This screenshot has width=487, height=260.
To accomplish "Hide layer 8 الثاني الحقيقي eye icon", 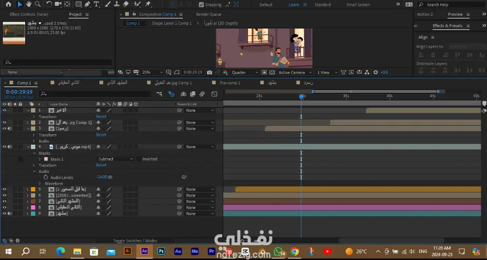I will (4, 208).
